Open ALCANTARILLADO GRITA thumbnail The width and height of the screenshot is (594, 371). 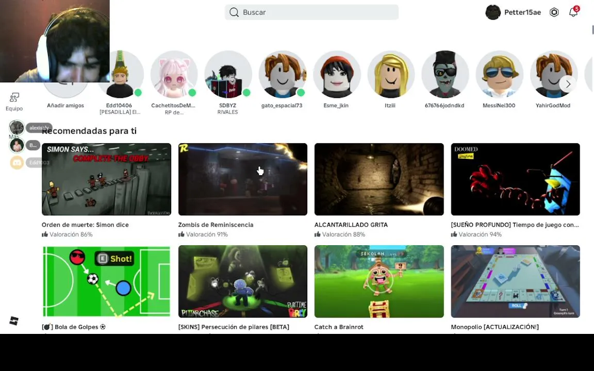(379, 179)
